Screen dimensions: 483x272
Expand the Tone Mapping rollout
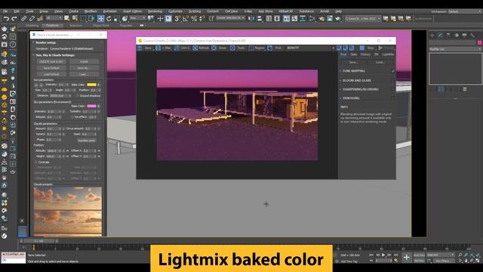[x=340, y=71]
